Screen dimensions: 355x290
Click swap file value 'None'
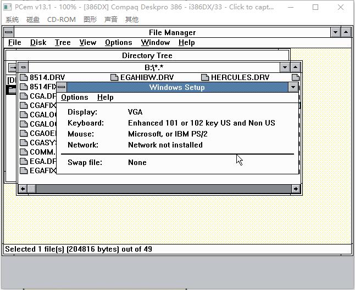click(x=137, y=162)
